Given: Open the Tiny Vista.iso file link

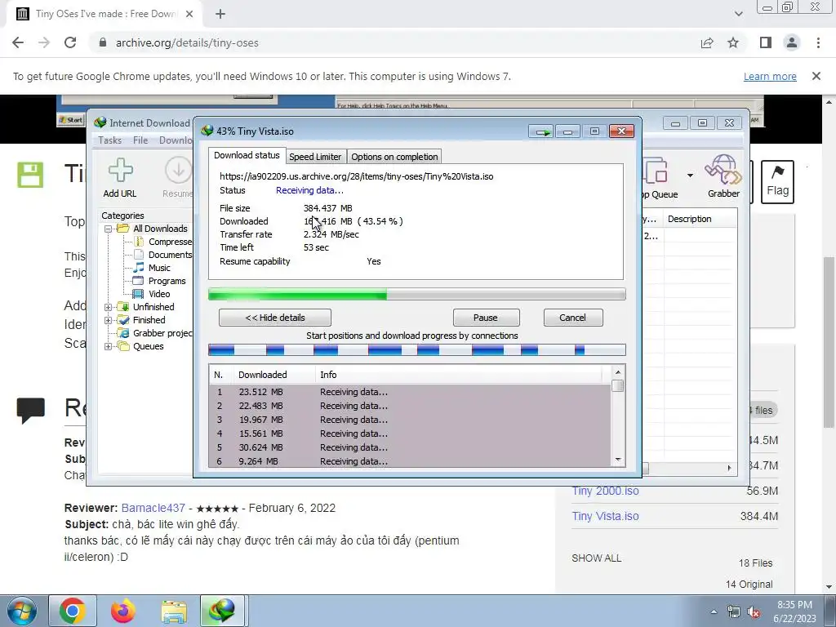Looking at the screenshot, I should 605,516.
